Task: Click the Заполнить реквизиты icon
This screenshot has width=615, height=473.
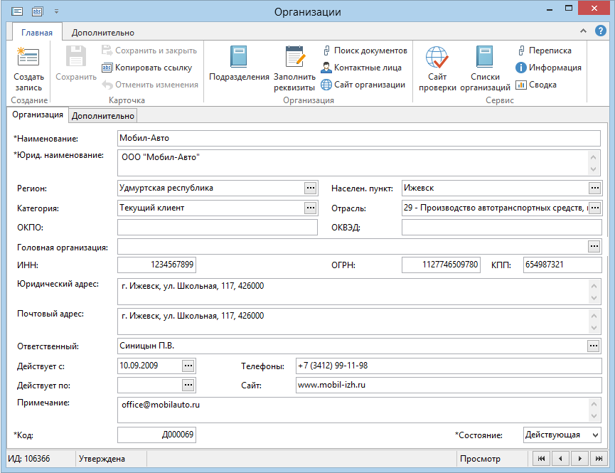Action: point(295,56)
